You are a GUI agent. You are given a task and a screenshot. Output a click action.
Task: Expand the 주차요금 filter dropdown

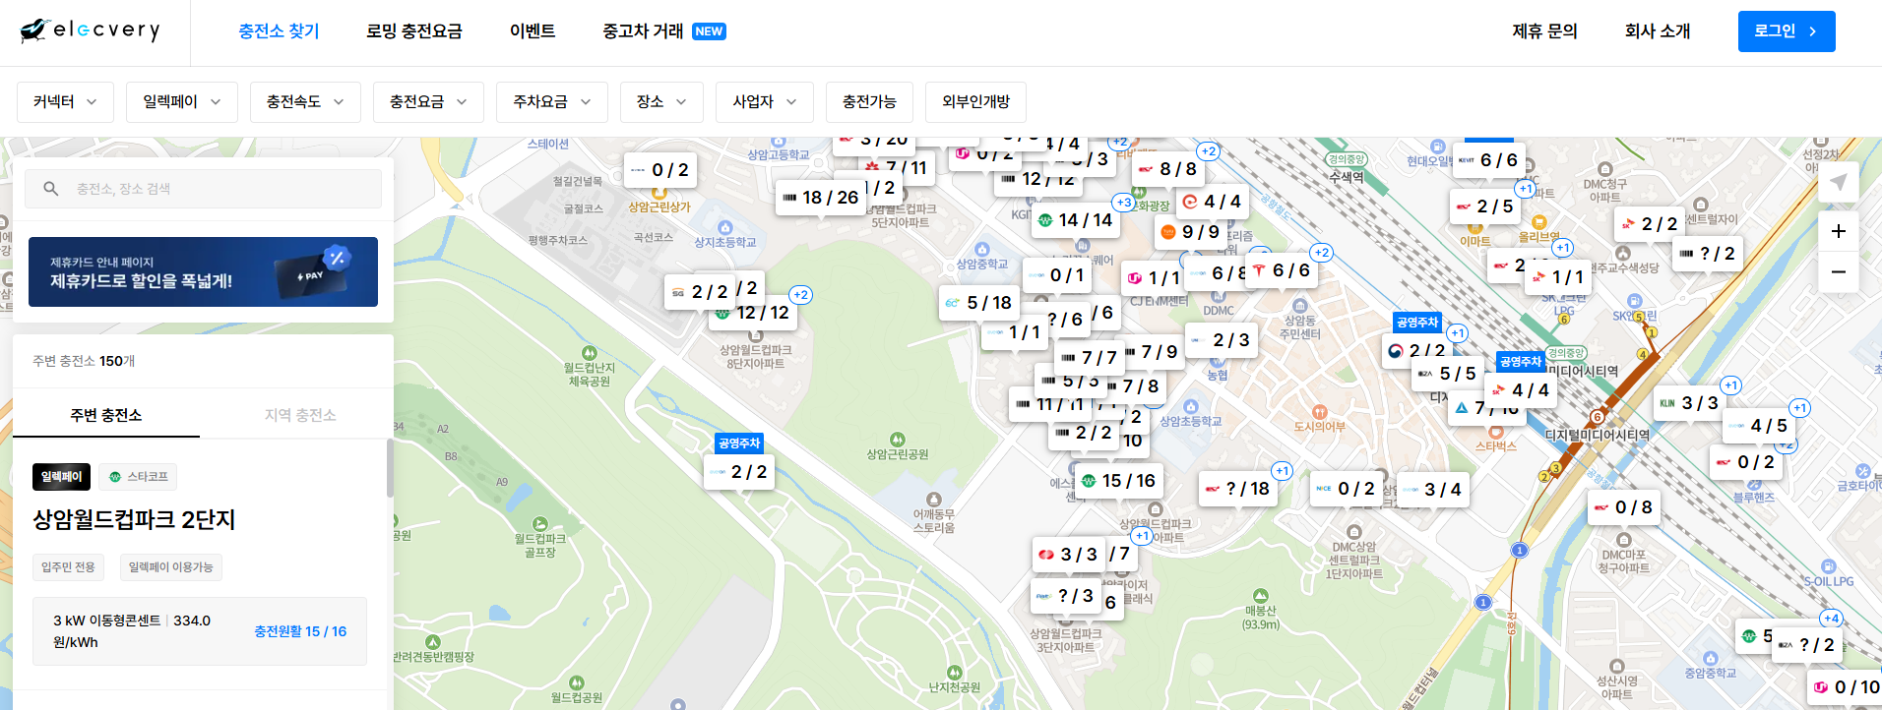point(552,102)
